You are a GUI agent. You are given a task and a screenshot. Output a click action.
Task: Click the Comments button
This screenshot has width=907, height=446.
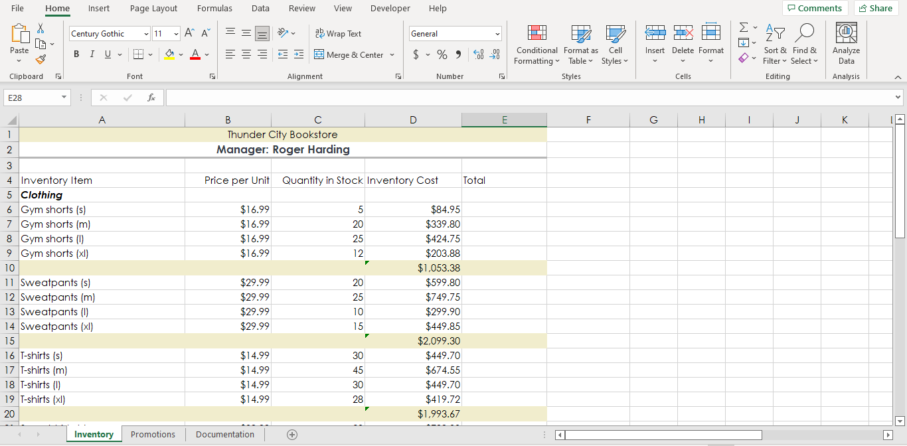coord(815,9)
